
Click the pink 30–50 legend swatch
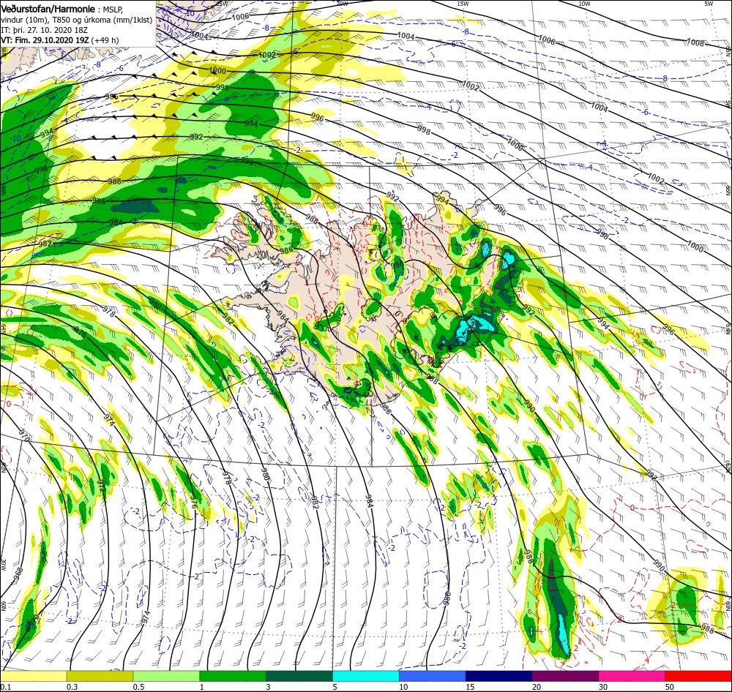point(632,676)
